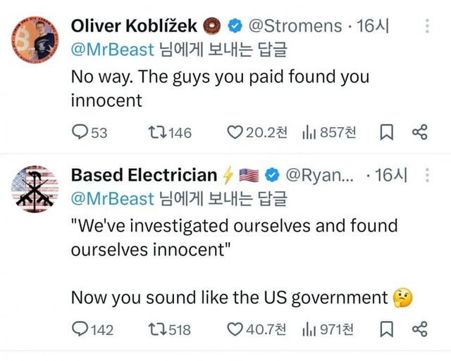451x361 pixels.
Task: Open @MrBeast mention in Based Electrician's reply
Action: click(112, 198)
